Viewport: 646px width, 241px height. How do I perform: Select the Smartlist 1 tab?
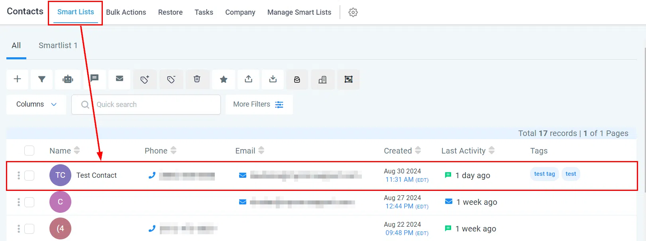[58, 45]
